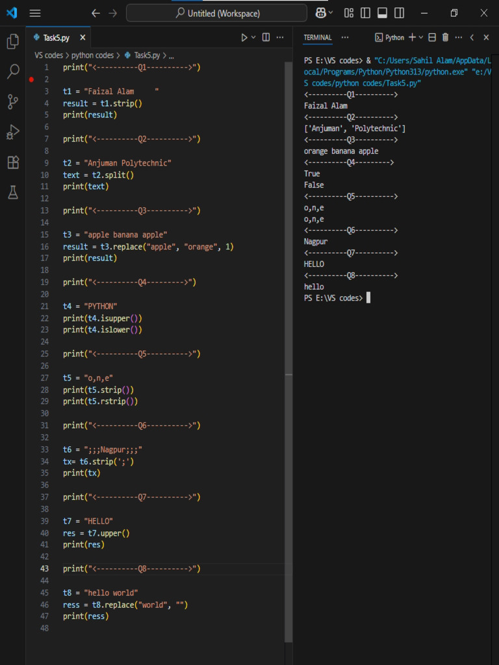The image size is (499, 665).
Task: Click 'python codes' in the breadcrumb path
Action: (92, 55)
